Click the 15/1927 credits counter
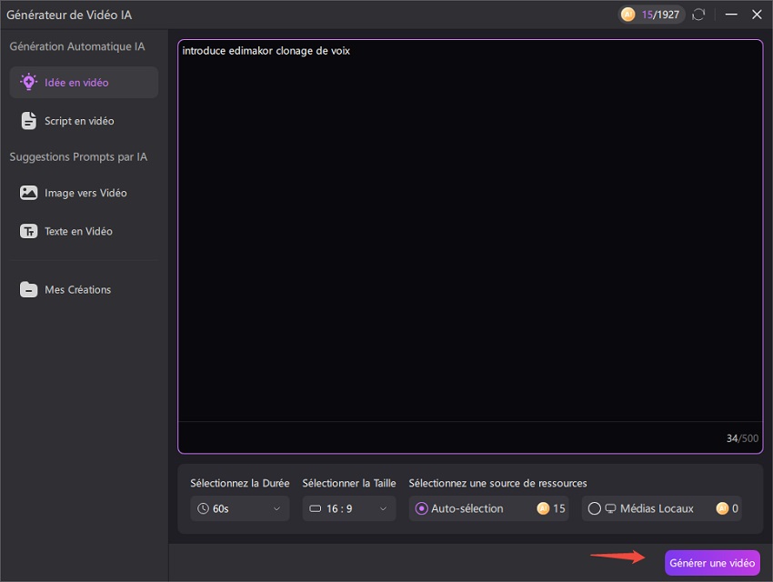Image resolution: width=773 pixels, height=582 pixels. (x=651, y=15)
